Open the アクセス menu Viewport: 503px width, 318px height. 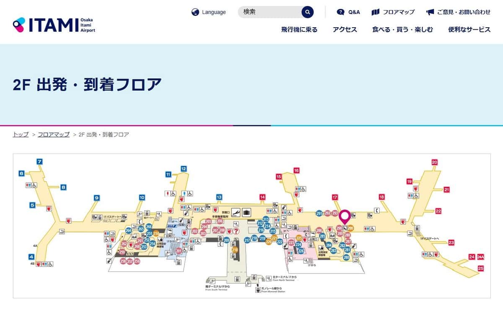(345, 30)
